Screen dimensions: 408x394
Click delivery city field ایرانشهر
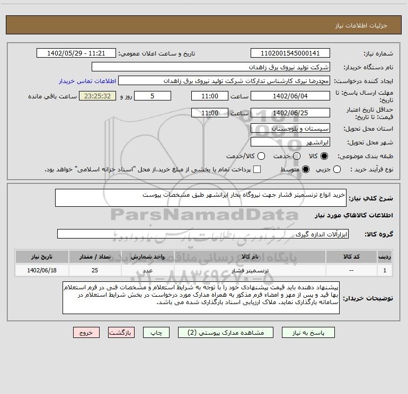click(x=290, y=142)
